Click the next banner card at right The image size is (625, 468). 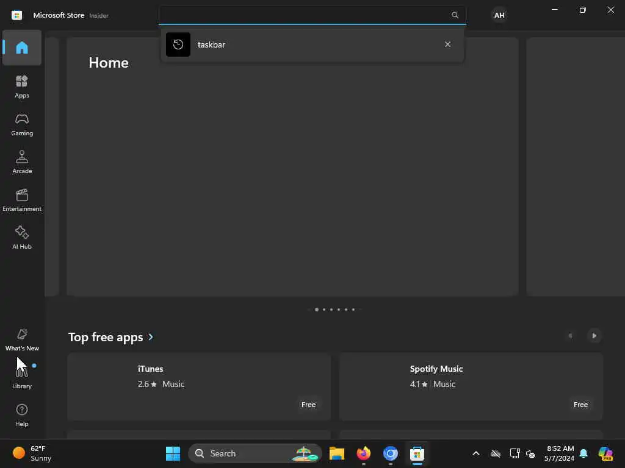(x=576, y=167)
